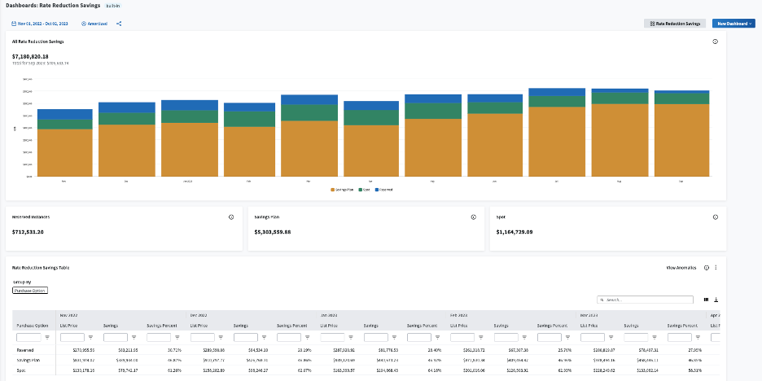Screen dimensions: 762x381
Task: Click the download icon above the table
Action: (x=716, y=300)
